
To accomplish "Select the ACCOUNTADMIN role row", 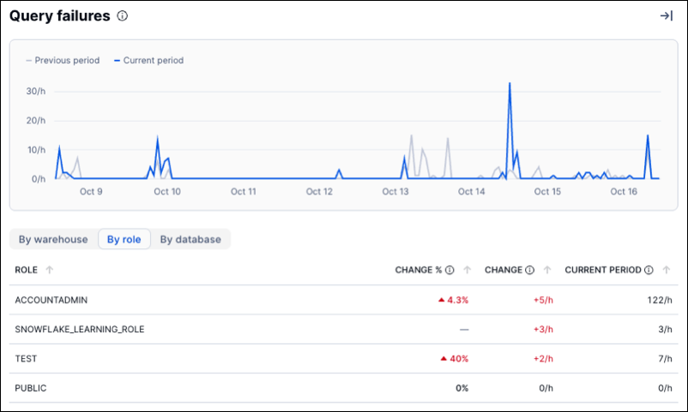I will pyautogui.click(x=52, y=300).
